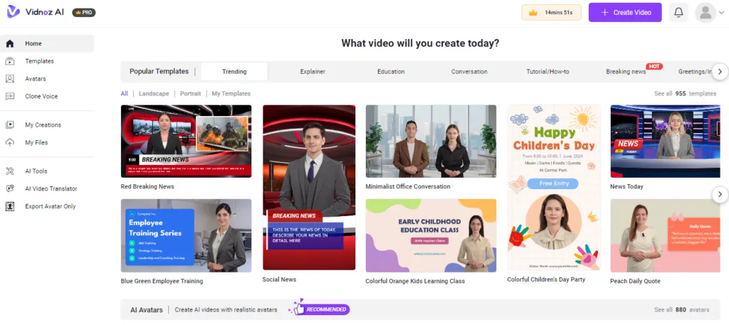Click the AI Video Translator icon
The height and width of the screenshot is (325, 729).
[x=10, y=189]
